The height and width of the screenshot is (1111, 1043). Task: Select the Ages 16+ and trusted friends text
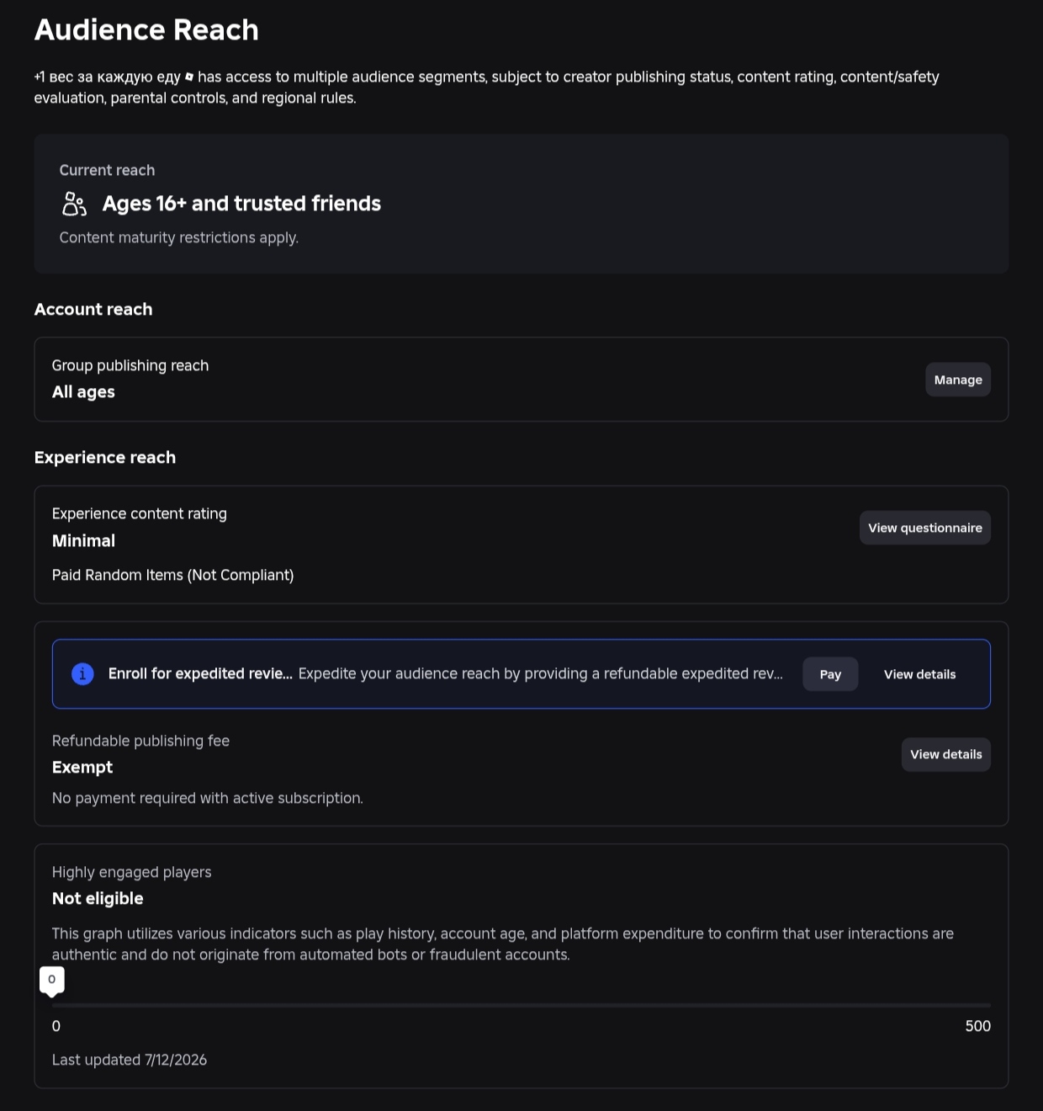[241, 204]
